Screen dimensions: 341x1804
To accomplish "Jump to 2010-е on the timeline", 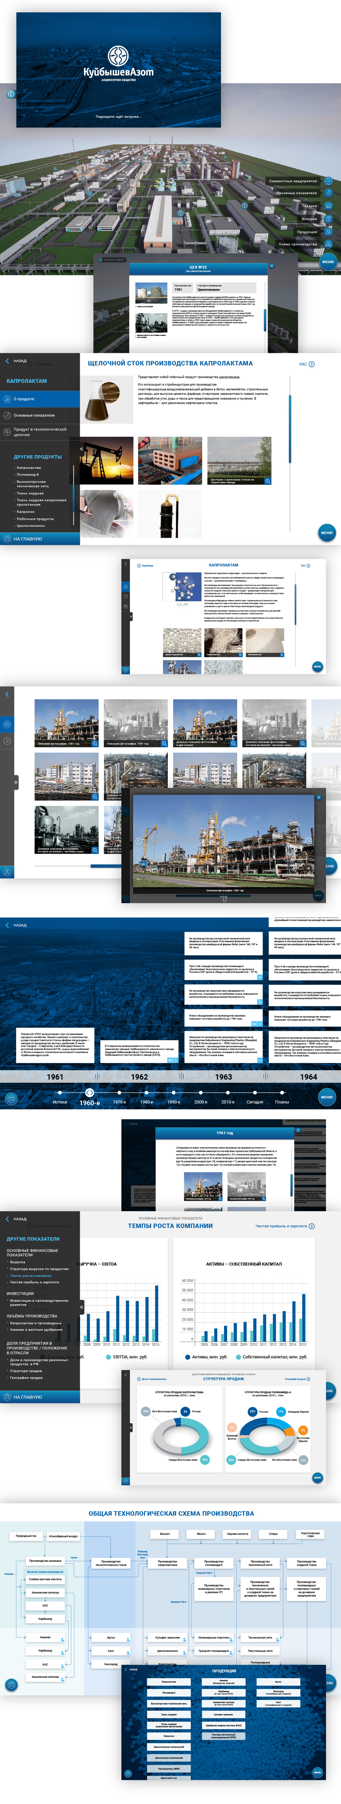I will pyautogui.click(x=227, y=1093).
